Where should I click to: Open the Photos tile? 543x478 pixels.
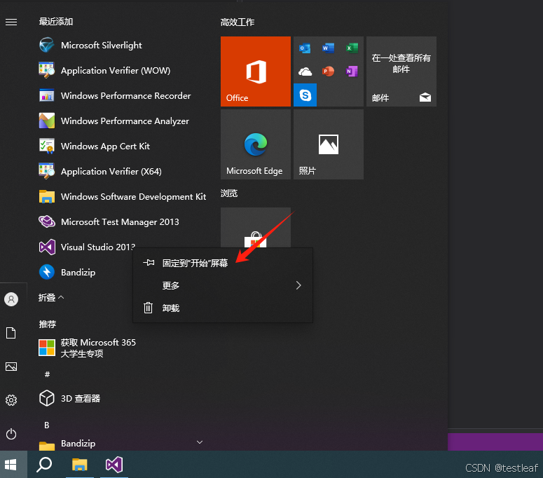click(329, 144)
